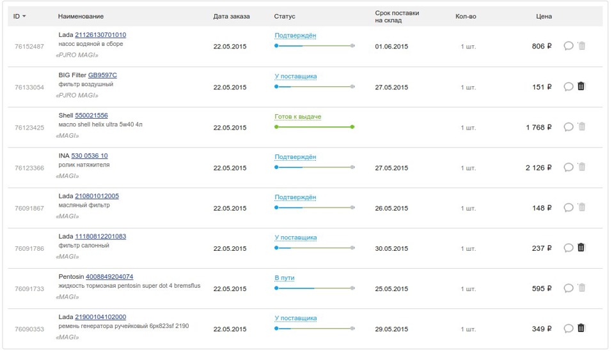
Task: Click the green progress bar for Shell order
Action: (314, 127)
